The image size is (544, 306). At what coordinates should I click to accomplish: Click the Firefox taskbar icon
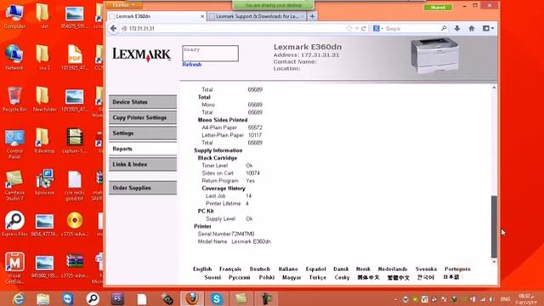point(192,298)
